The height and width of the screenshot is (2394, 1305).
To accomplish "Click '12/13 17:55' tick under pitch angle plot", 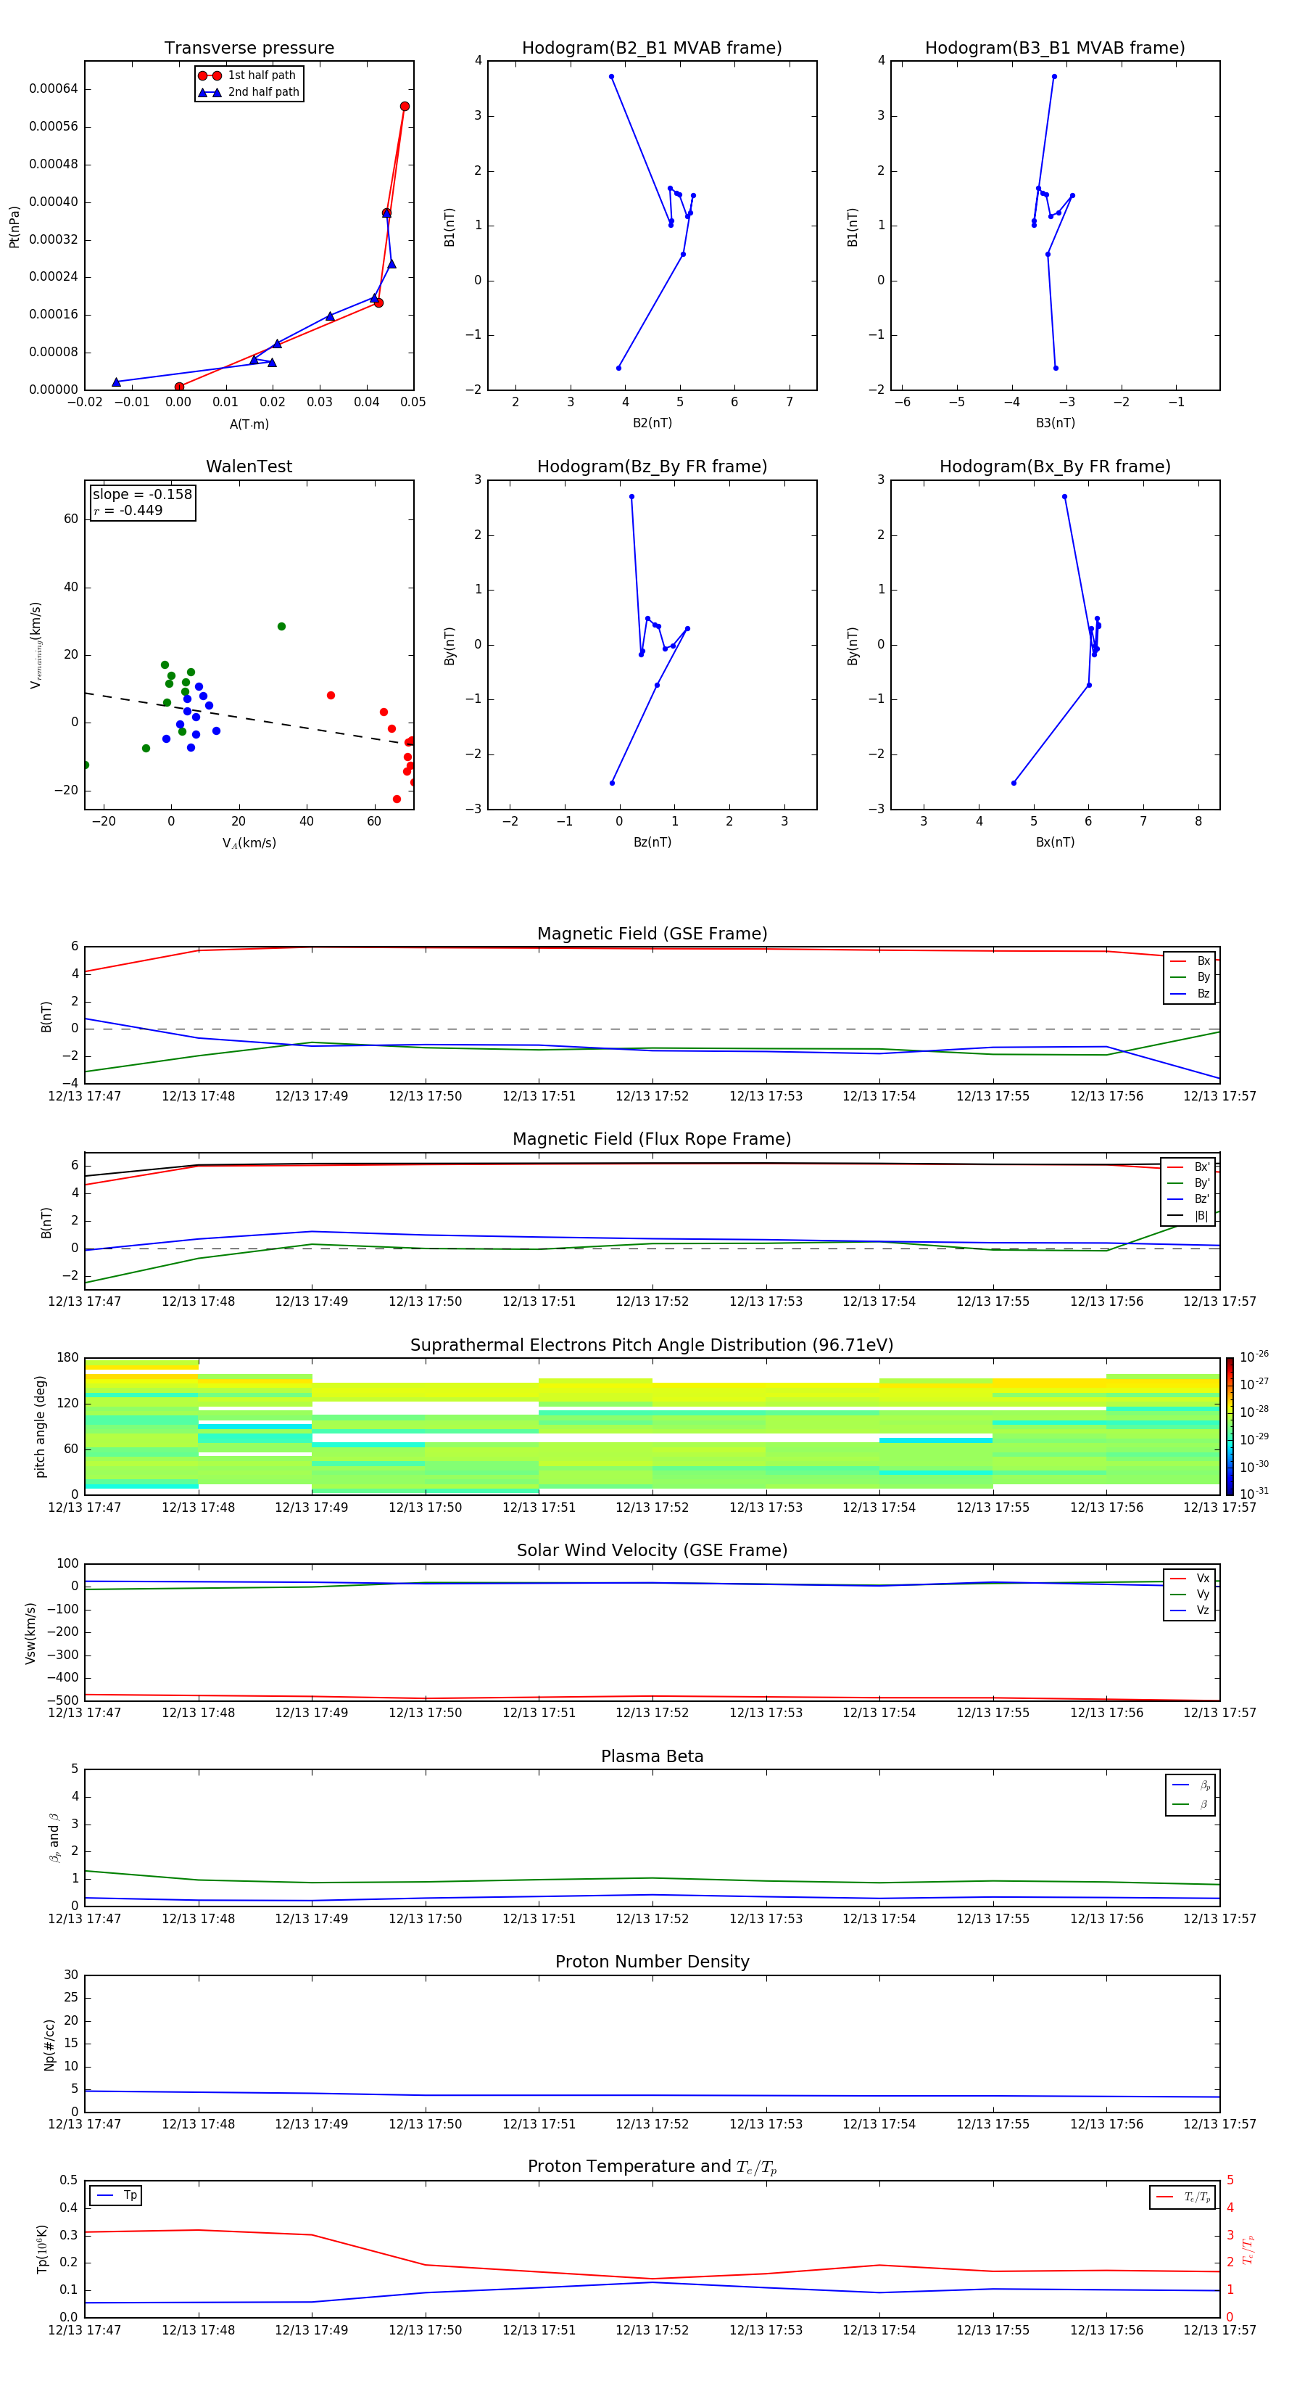I will pyautogui.click(x=993, y=1507).
